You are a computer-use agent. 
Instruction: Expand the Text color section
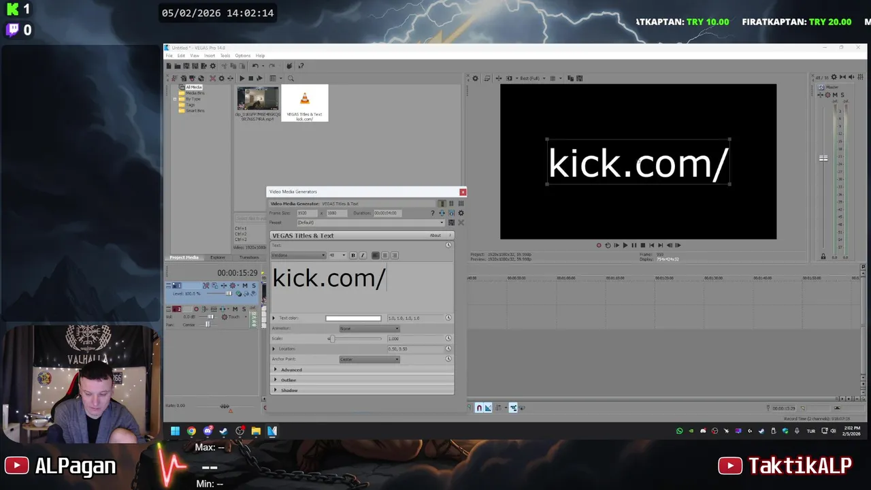tap(274, 318)
